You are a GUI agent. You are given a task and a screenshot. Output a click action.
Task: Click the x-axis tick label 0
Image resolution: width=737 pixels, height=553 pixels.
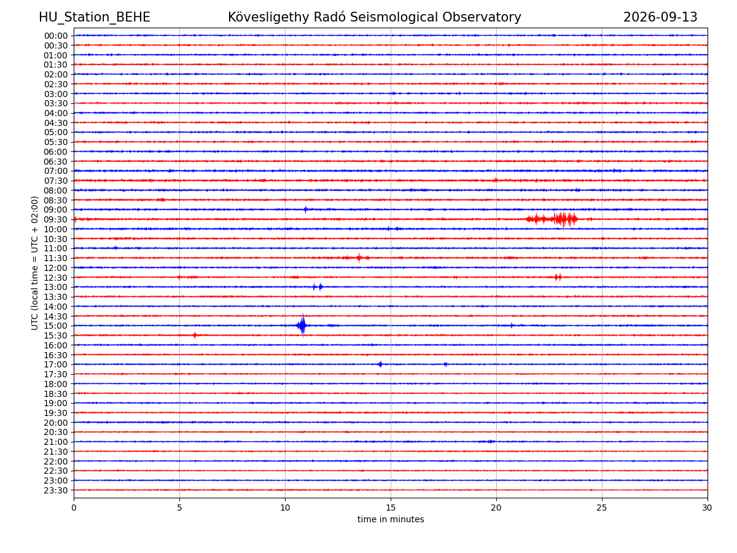click(x=74, y=508)
